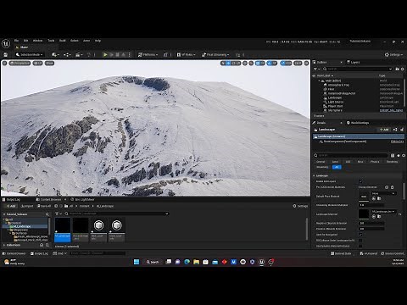Image resolution: width=407 pixels, height=305 pixels.
Task: Open the Tools menu
Action: 51,41
